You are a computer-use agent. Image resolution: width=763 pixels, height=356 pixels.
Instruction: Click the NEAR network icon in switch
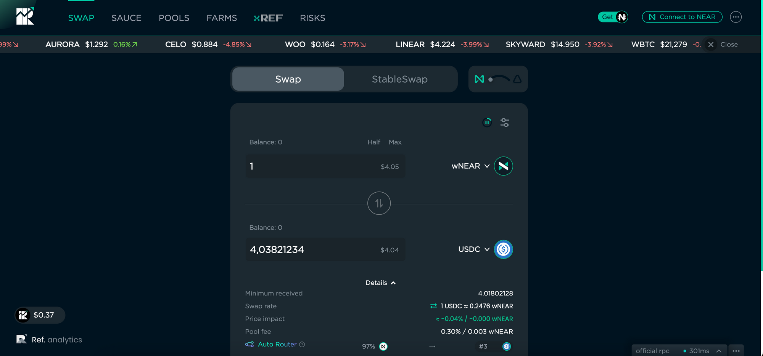point(479,79)
